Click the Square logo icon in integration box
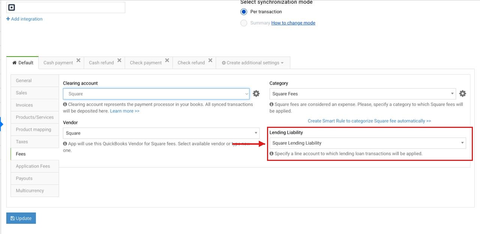The height and width of the screenshot is (234, 480). tap(12, 7)
